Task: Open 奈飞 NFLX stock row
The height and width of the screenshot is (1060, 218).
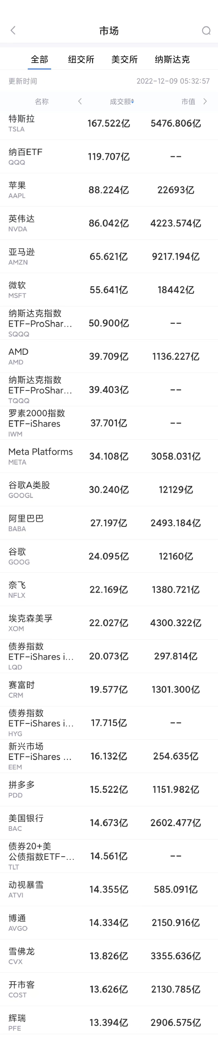Action: [x=109, y=590]
